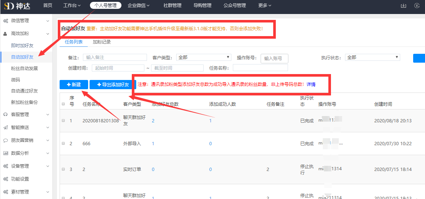Expand the 设备管理 sidebar section
Screen dimensions: 425x199
click(48, 166)
